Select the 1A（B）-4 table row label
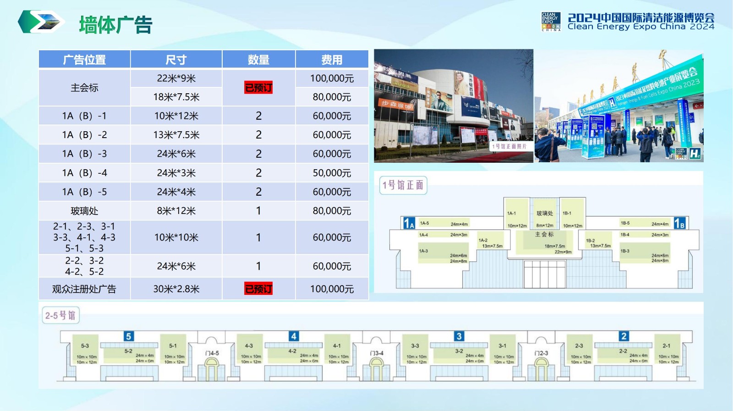This screenshot has width=733, height=411. (x=84, y=173)
